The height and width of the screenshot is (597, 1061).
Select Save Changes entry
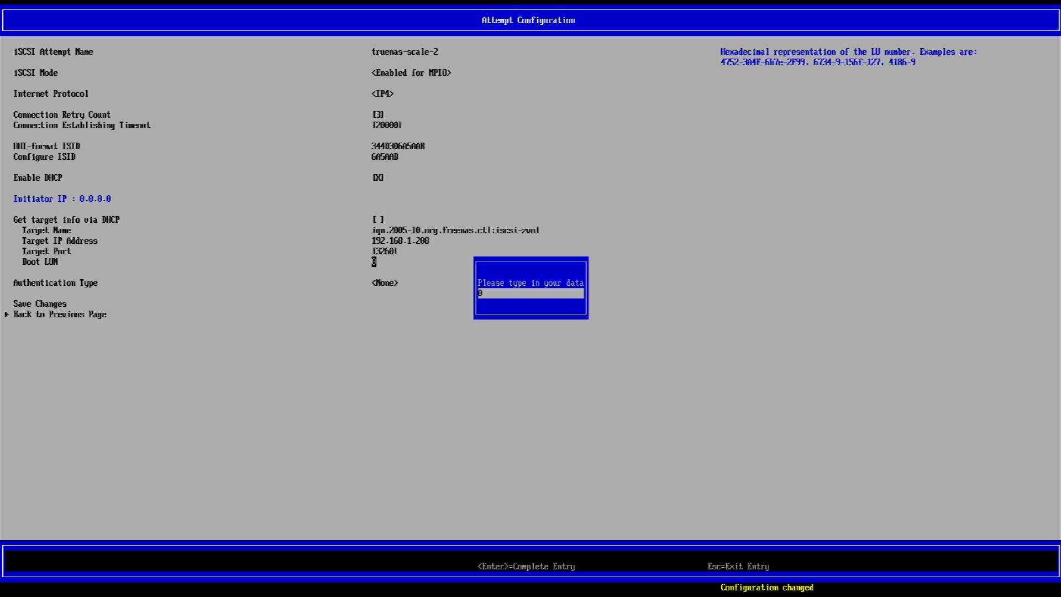[x=40, y=303]
